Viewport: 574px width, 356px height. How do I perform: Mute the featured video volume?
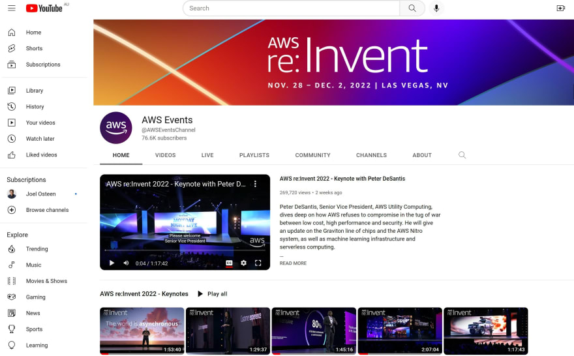click(127, 263)
